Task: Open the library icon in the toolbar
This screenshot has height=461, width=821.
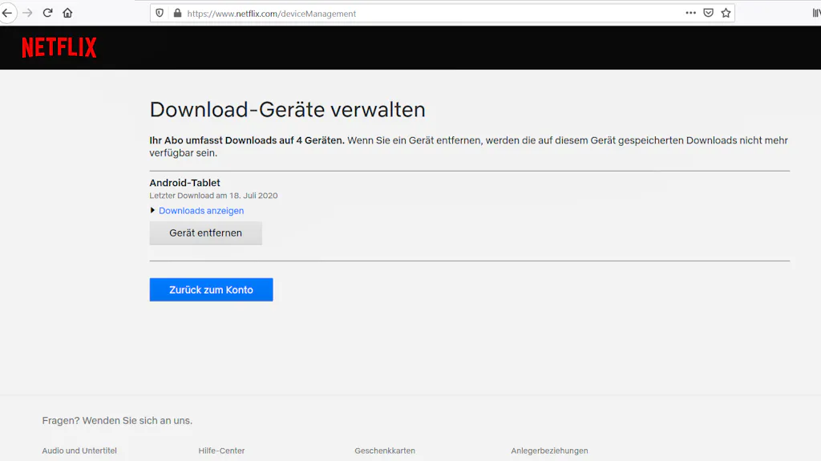Action: pos(816,13)
